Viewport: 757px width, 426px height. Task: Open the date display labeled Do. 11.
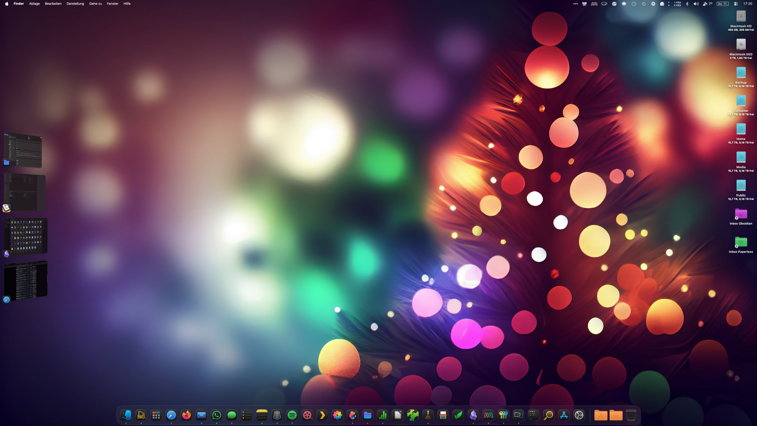[x=722, y=4]
